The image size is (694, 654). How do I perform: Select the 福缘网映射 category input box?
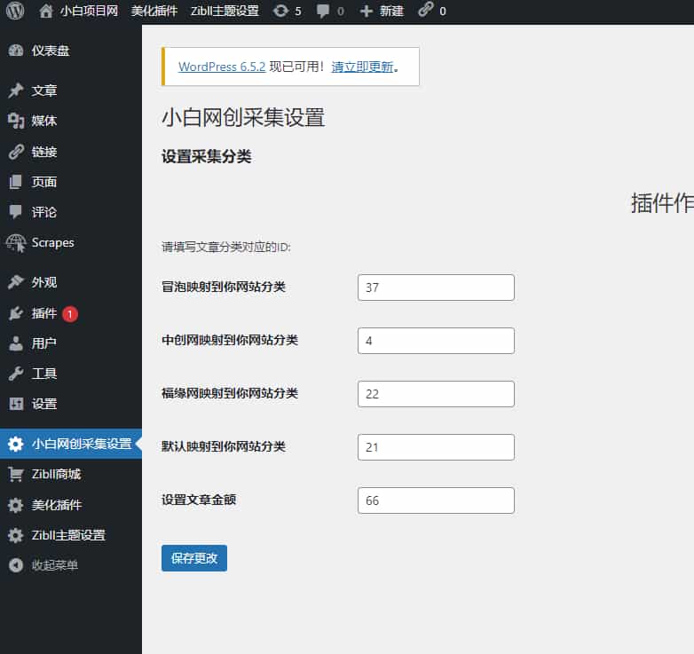coord(435,394)
